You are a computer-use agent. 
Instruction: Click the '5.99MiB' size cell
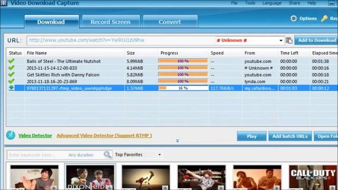click(135, 61)
